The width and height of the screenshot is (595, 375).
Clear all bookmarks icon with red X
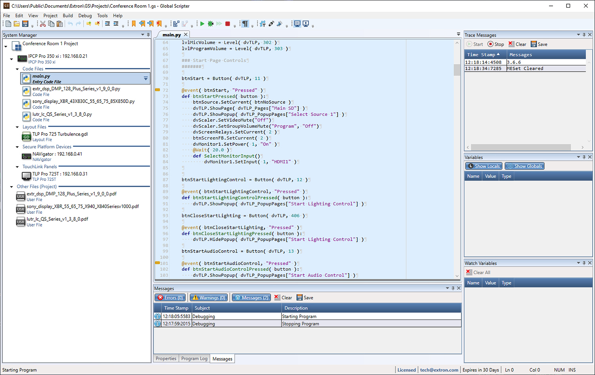[x=159, y=24]
